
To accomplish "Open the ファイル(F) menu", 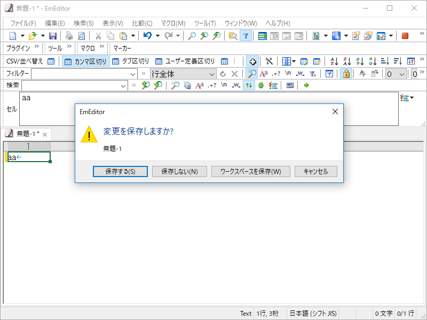I will click(x=23, y=23).
